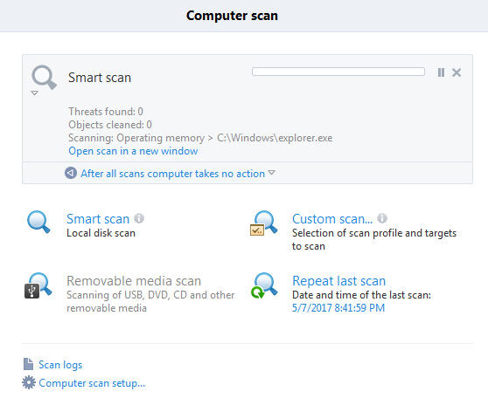Click the 'Date and time of the last scan:' text
The width and height of the screenshot is (488, 405).
click(361, 295)
